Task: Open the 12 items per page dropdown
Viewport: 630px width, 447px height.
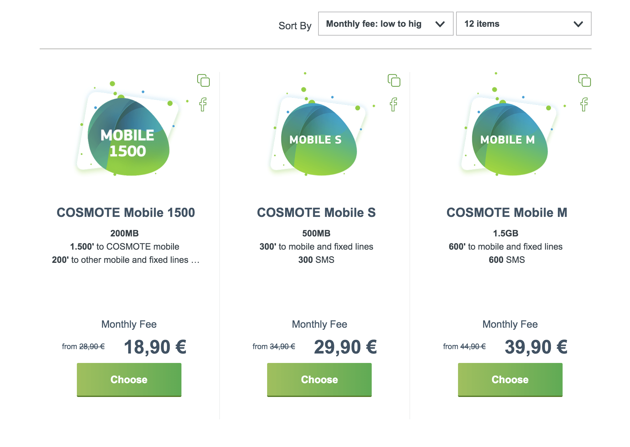Action: coord(524,24)
